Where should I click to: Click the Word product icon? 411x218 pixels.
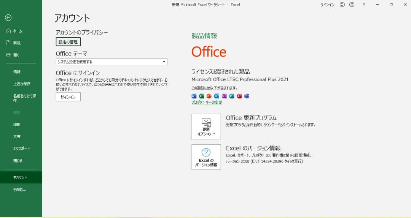(194, 96)
